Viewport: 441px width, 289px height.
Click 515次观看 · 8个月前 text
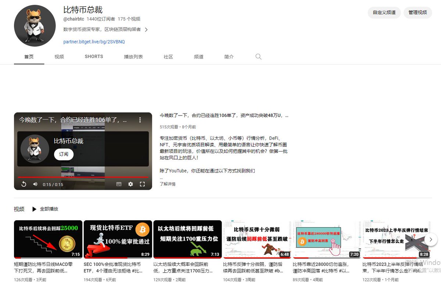178,127
